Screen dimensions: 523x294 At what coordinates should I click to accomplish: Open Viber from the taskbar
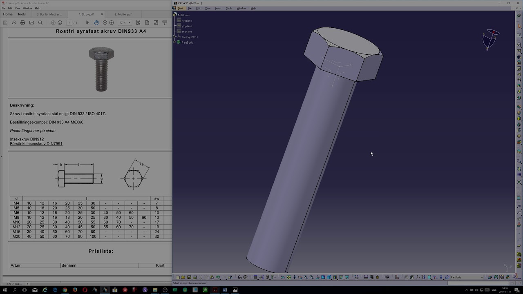(x=145, y=290)
